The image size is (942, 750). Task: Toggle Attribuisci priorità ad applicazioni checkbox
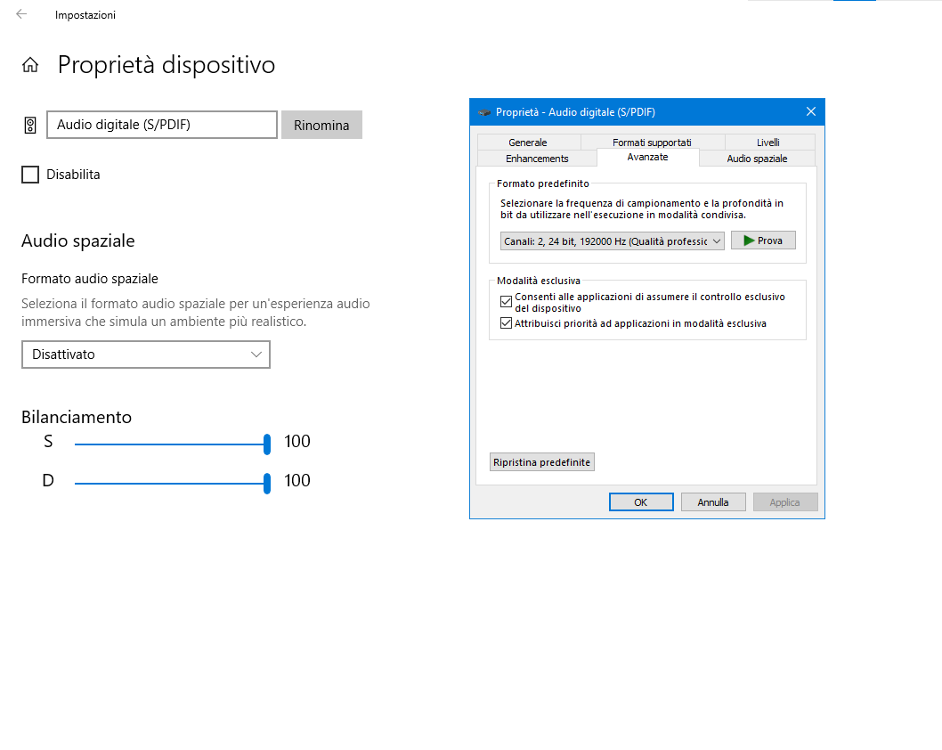[x=506, y=323]
